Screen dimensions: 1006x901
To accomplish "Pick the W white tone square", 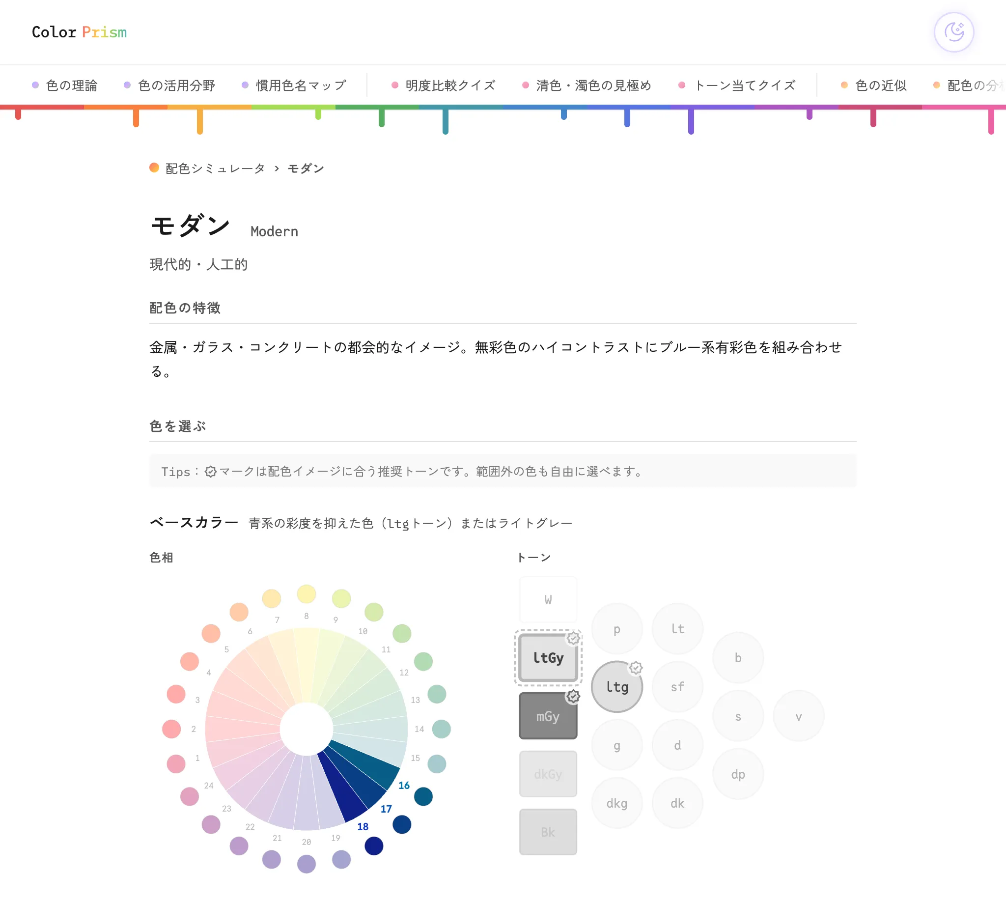I will pyautogui.click(x=548, y=599).
